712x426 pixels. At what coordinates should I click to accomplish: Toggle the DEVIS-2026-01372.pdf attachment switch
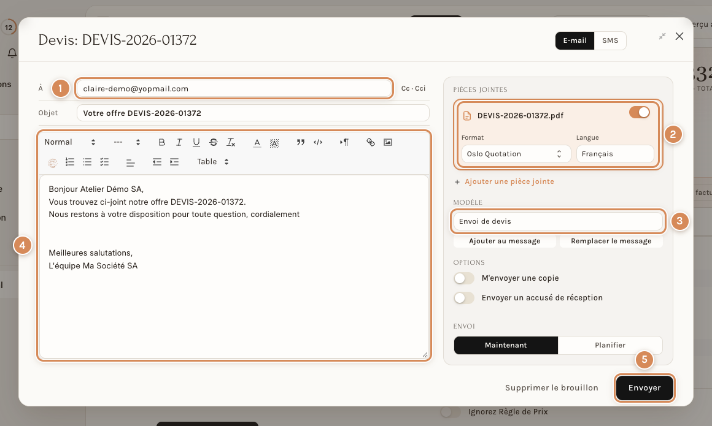(x=640, y=113)
